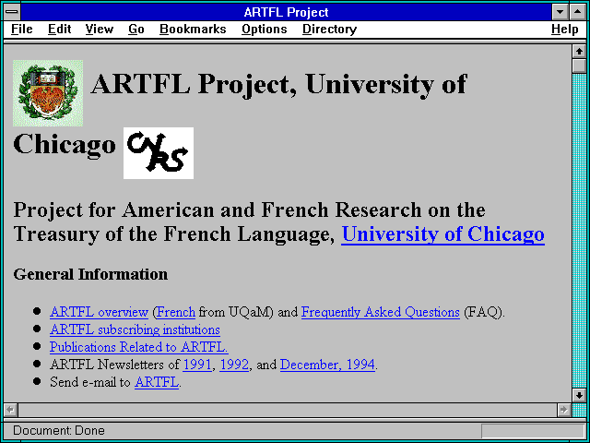Click the University of Chicago crest image
Image resolution: width=590 pixels, height=443 pixels.
click(48, 93)
